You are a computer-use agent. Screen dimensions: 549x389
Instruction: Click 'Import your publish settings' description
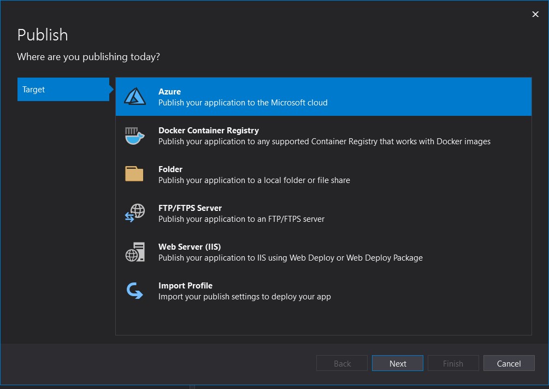(x=244, y=297)
